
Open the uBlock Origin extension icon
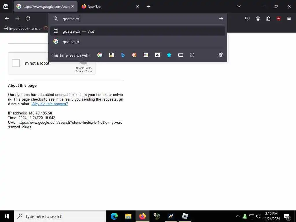(279, 18)
